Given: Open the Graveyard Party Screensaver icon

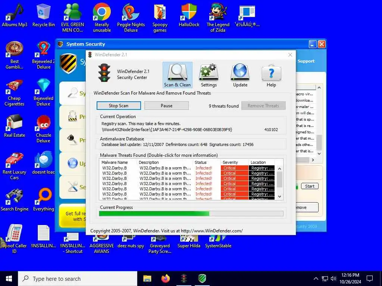Looking at the screenshot, I should 160,244.
